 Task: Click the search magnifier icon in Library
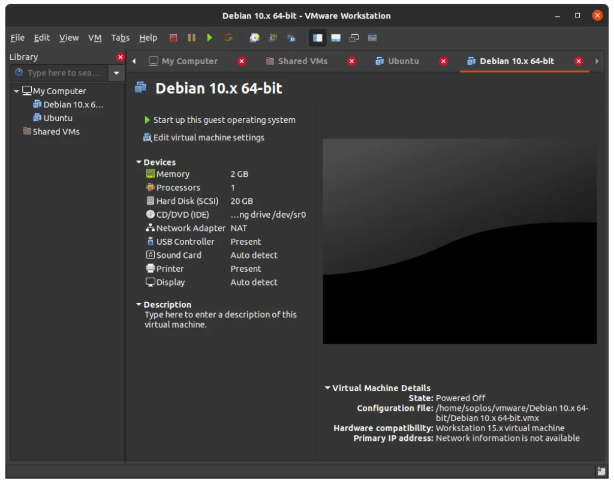coord(19,73)
